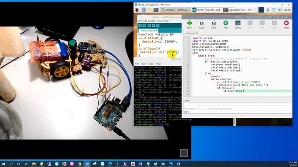The image size is (298, 167).
Task: Close the code1.py tab in Thonny
Action: pyautogui.click(x=197, y=33)
